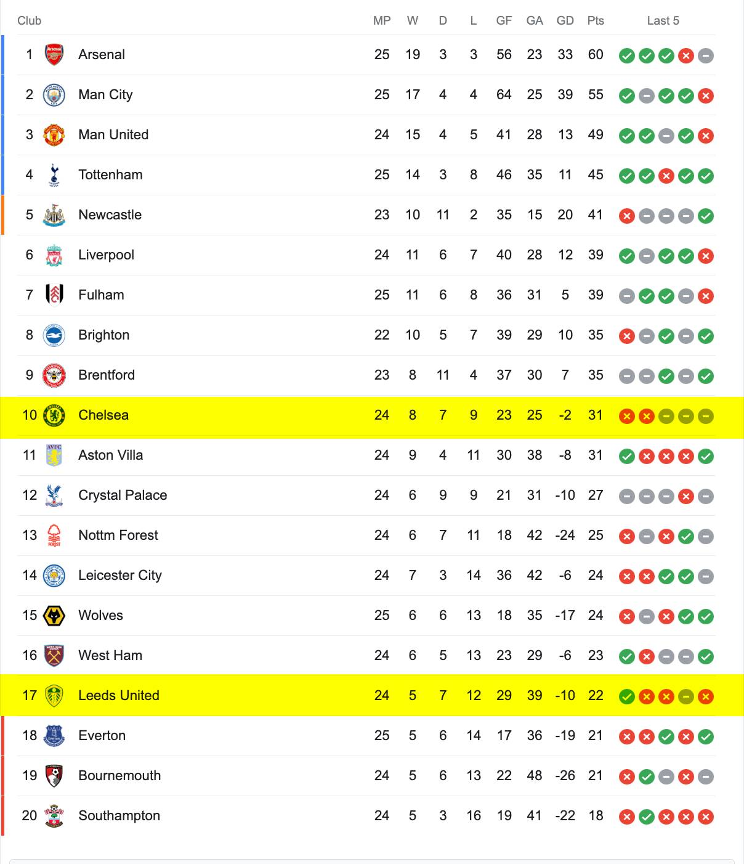Open the Chelsea team row

pyautogui.click(x=372, y=415)
